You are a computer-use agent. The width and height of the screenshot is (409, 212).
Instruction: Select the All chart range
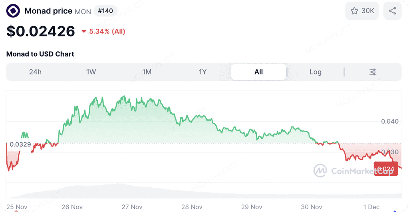pos(258,72)
